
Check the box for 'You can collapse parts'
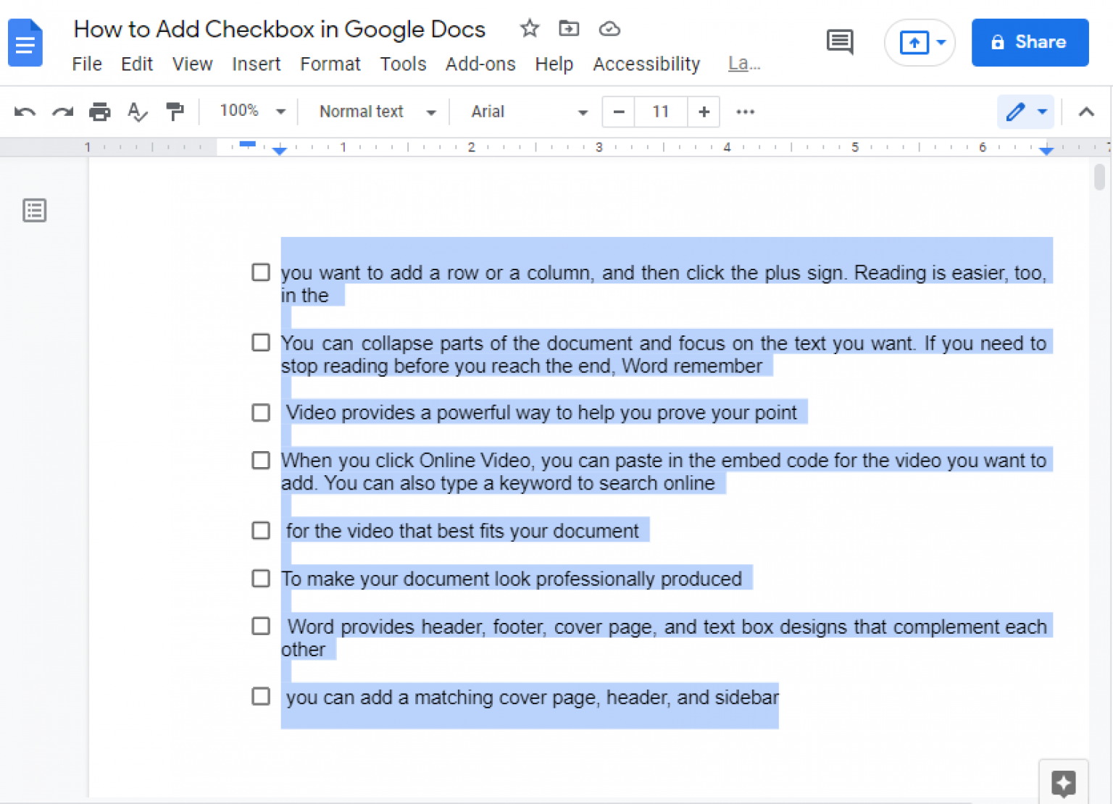coord(261,342)
